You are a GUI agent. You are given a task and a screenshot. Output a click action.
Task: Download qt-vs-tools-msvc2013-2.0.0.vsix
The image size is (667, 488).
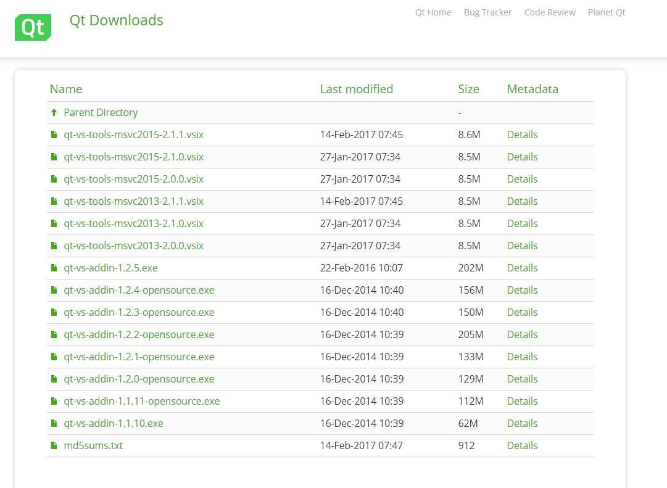point(133,246)
